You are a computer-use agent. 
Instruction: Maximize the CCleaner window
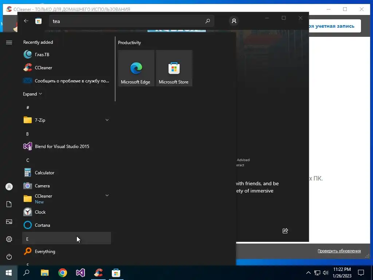pyautogui.click(x=345, y=9)
